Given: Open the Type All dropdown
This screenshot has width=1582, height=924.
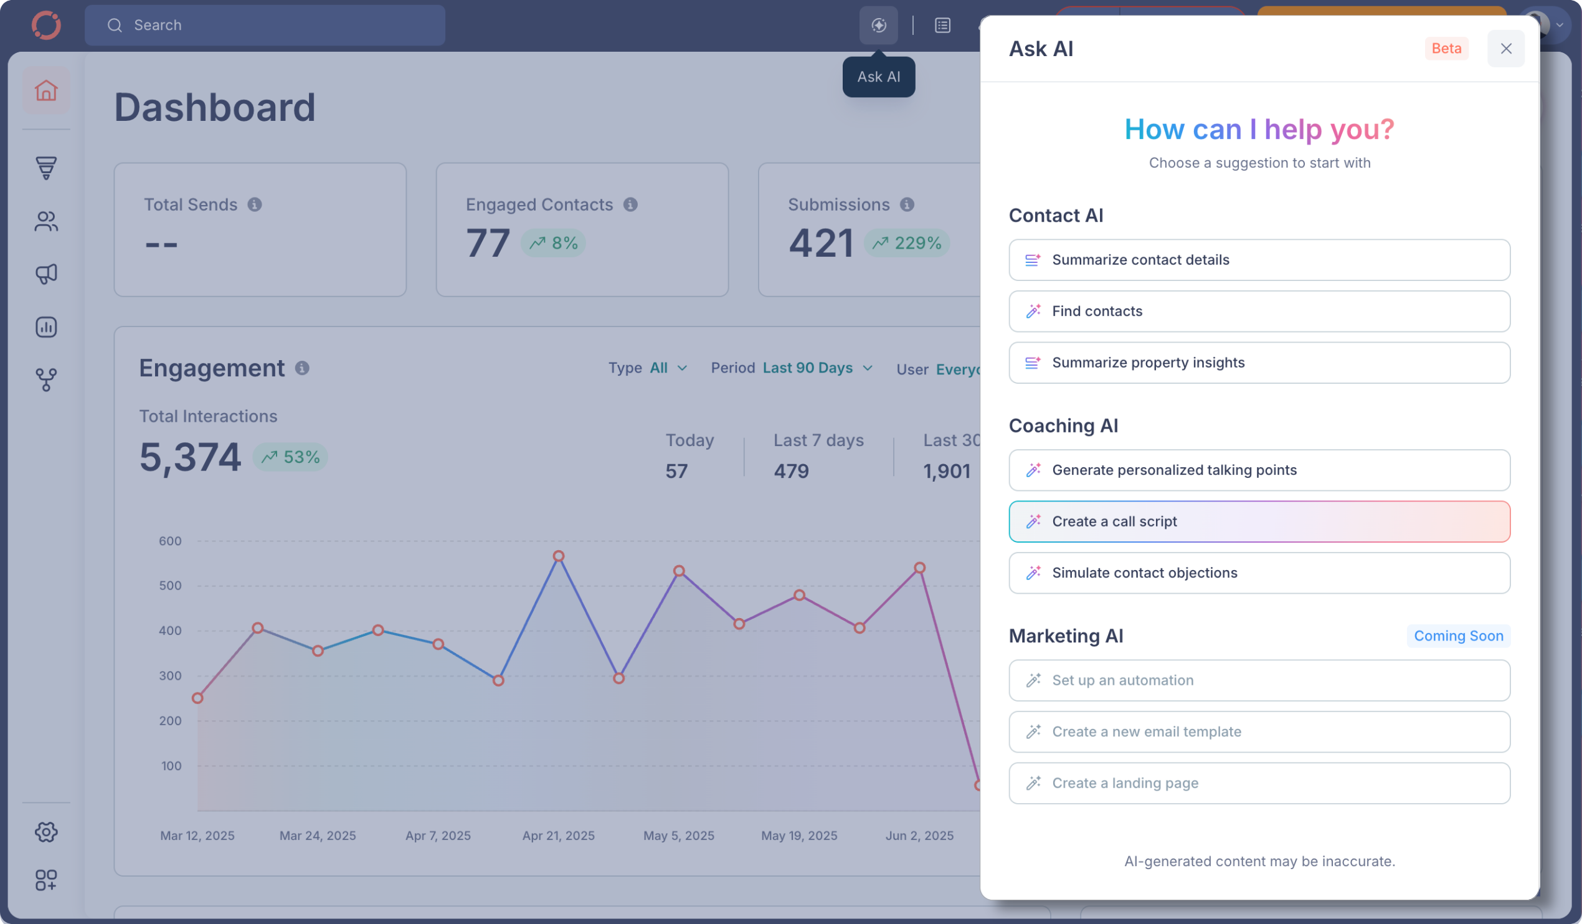Looking at the screenshot, I should pos(666,368).
